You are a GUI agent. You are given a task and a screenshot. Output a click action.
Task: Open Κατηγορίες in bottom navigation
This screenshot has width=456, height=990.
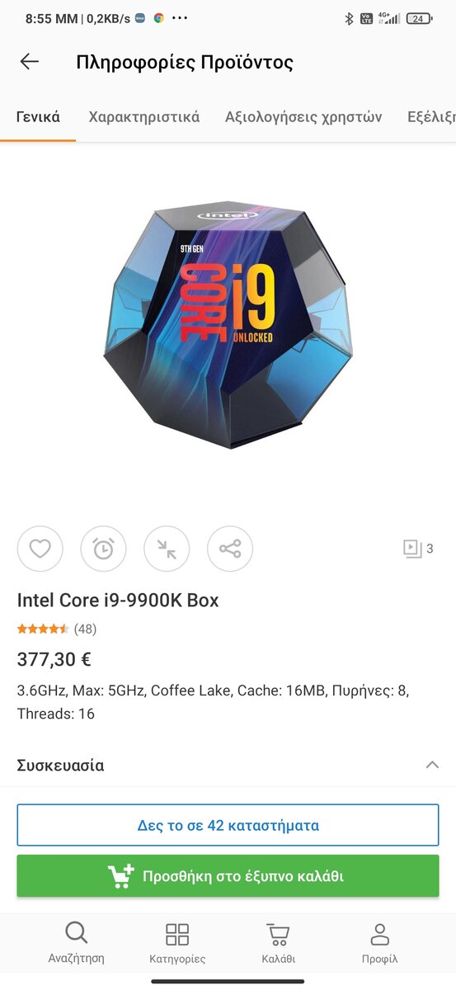point(177,943)
